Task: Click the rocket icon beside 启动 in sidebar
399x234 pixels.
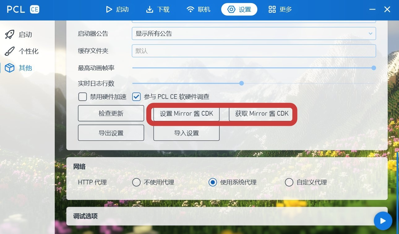Action: pos(10,34)
